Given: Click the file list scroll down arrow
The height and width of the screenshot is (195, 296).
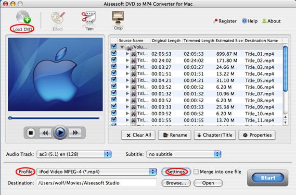Looking at the screenshot, I should point(286,123).
